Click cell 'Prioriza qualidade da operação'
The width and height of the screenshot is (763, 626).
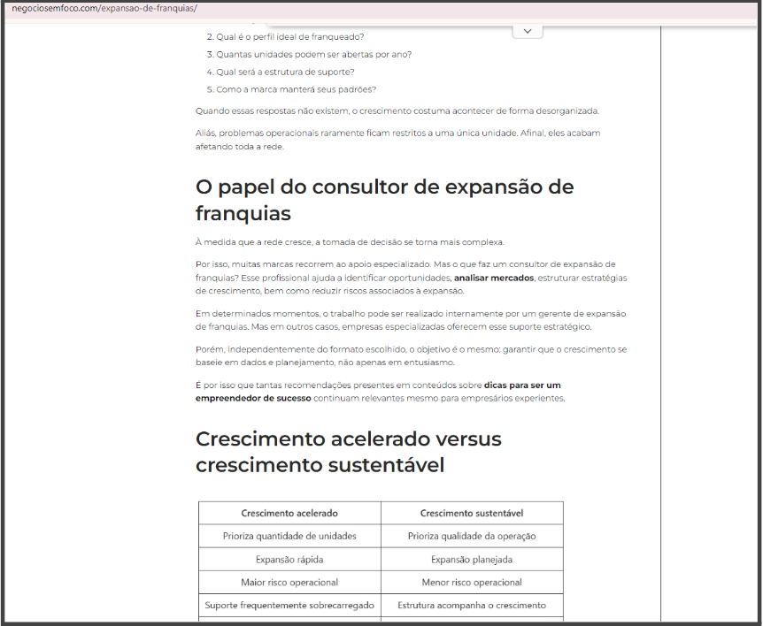coord(472,536)
